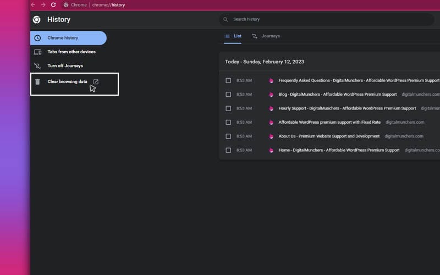Open Affordable WordPress premium support with Fixed Rate link

329,122
